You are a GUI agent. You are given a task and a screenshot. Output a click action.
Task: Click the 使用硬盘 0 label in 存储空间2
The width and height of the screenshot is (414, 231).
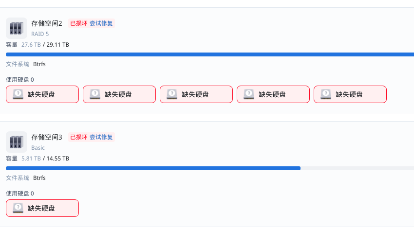[x=20, y=80]
